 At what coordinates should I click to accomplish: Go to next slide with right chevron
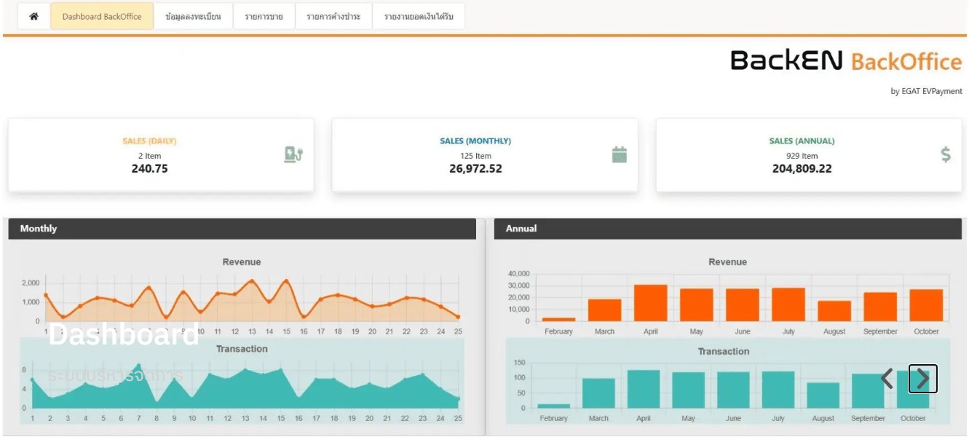(x=922, y=379)
